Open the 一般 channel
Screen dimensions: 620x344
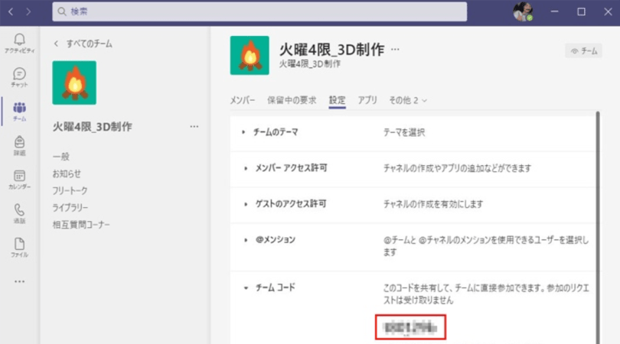(x=61, y=157)
